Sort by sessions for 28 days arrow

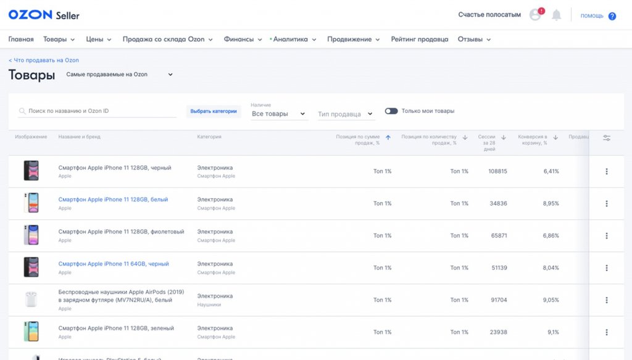point(504,138)
